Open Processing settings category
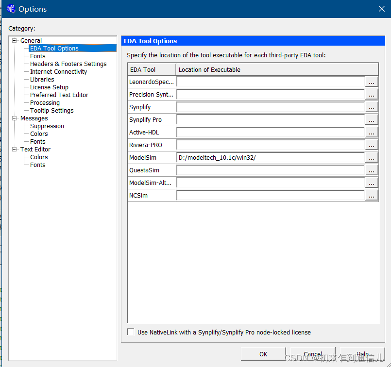391x367 pixels. [x=45, y=102]
